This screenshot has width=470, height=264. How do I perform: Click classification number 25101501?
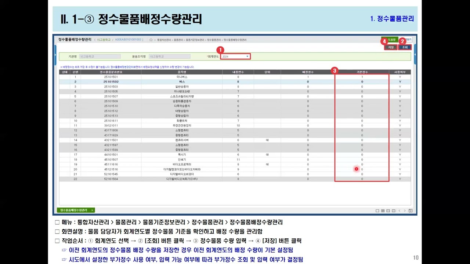[111, 77]
